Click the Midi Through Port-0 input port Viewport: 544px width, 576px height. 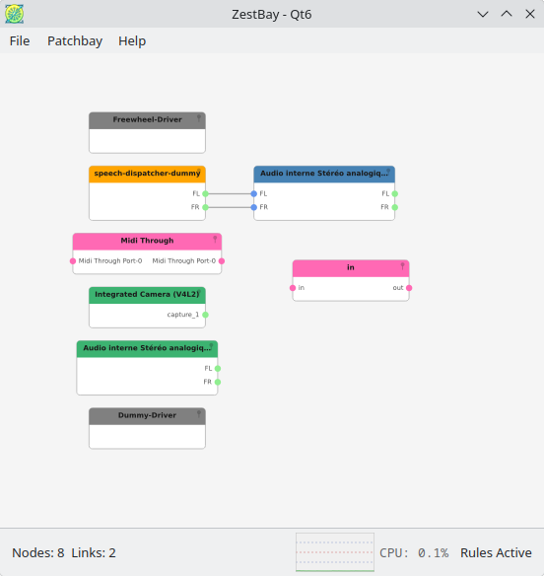(73, 260)
